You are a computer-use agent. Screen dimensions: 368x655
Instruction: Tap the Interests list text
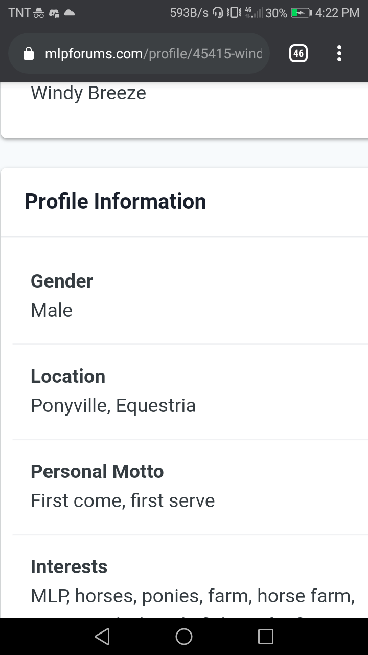pyautogui.click(x=193, y=596)
